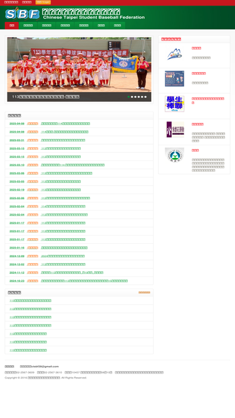The image size is (235, 418).
Task: Open the news link dated 2024-12-02
Action: click(x=63, y=264)
